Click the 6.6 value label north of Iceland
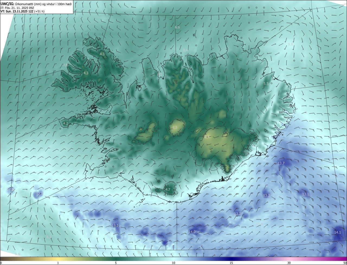This screenshot has width=347, height=265. (177, 27)
